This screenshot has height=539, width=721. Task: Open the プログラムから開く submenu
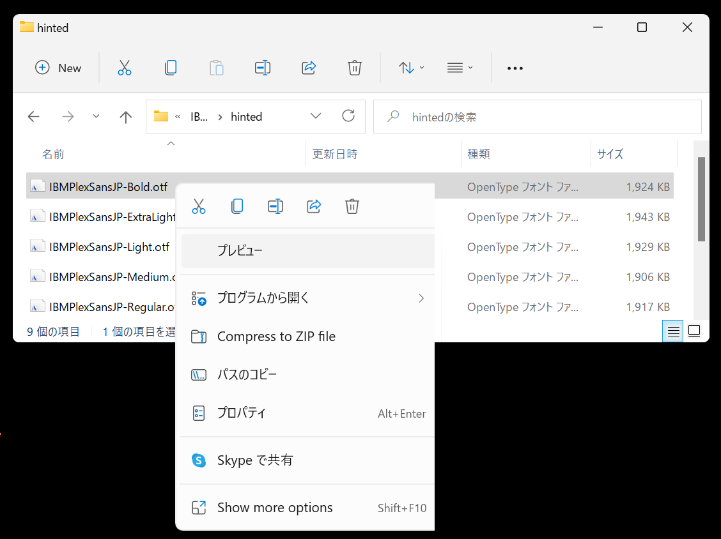click(308, 298)
